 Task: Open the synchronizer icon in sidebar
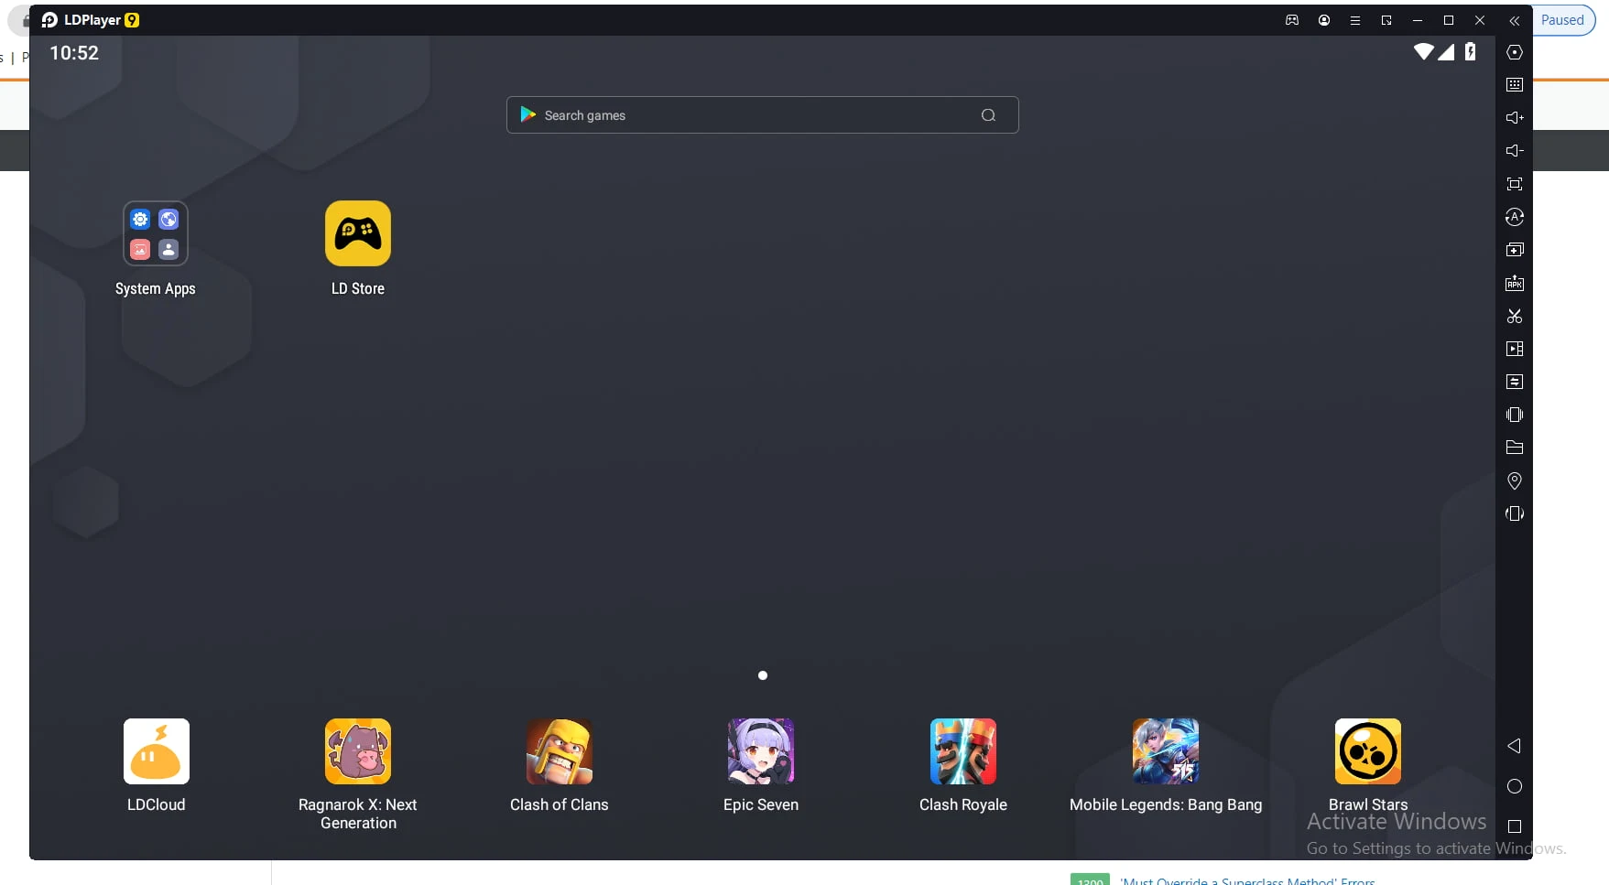click(x=1515, y=382)
